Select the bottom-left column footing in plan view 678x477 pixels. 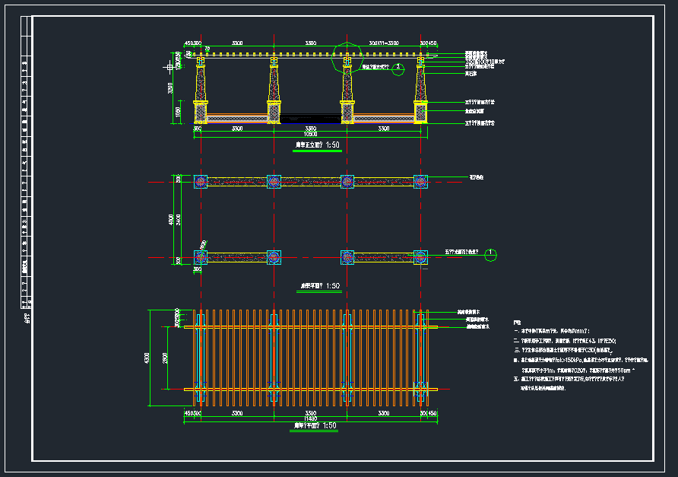pos(201,256)
